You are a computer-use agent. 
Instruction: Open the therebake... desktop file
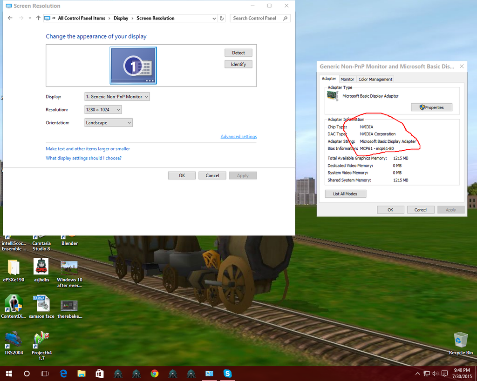(x=70, y=309)
